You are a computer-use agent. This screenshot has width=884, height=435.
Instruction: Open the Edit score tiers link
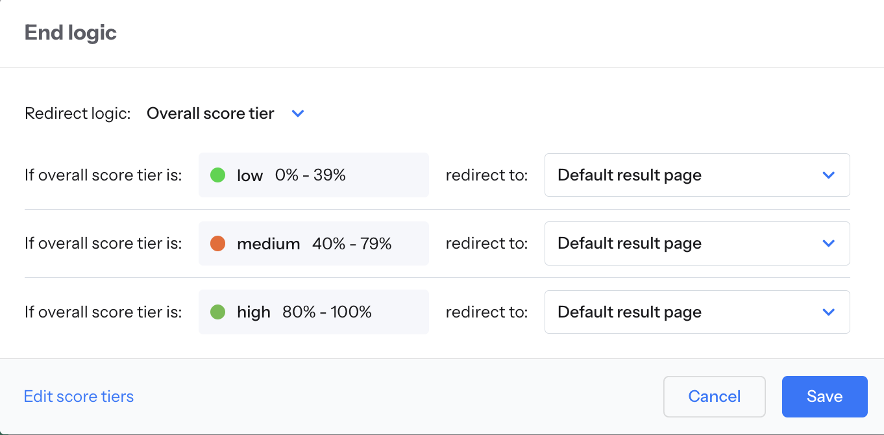click(x=79, y=397)
